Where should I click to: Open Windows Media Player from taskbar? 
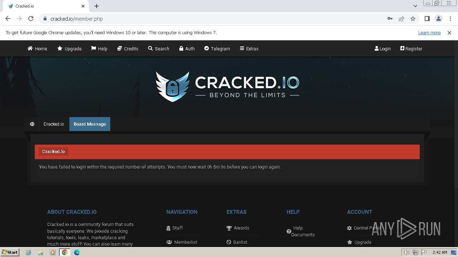[x=53, y=252]
